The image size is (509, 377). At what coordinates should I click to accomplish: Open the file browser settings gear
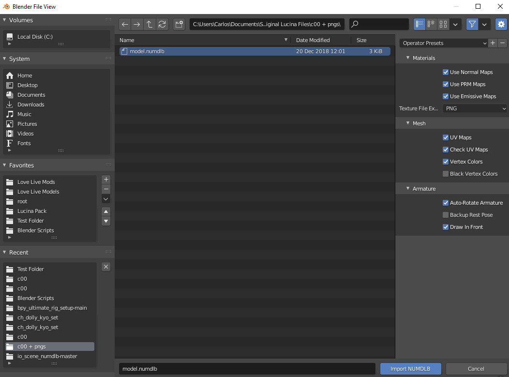pos(501,24)
